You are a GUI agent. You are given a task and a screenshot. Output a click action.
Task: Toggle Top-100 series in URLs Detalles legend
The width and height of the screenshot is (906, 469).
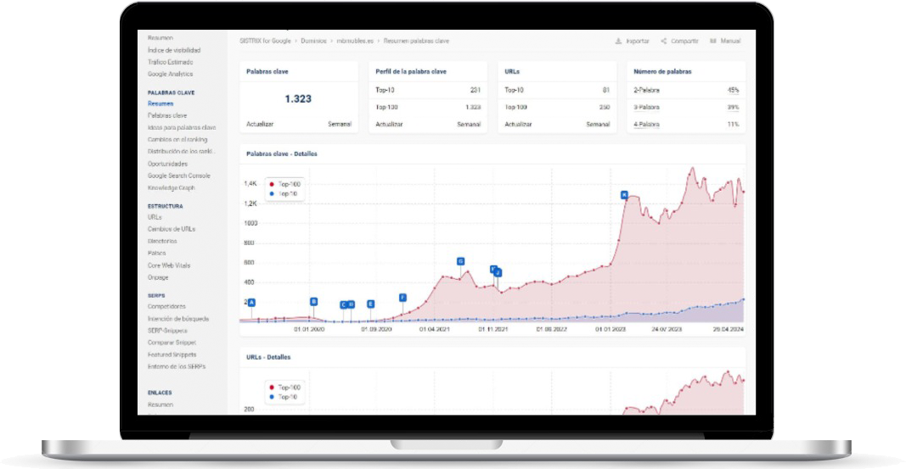coord(289,388)
